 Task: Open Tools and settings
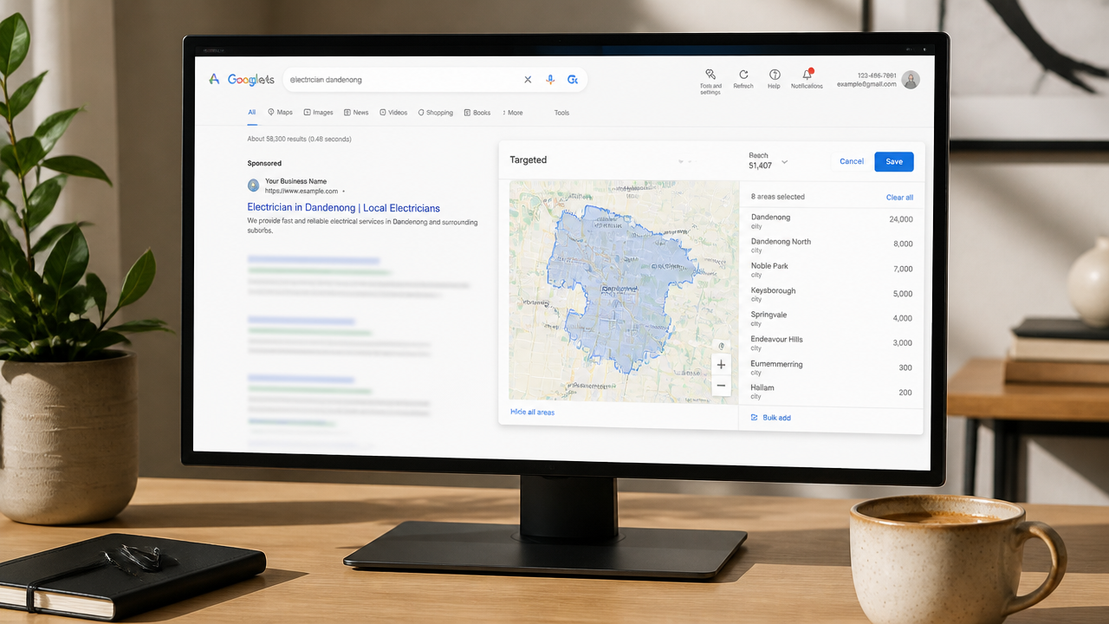(710, 81)
